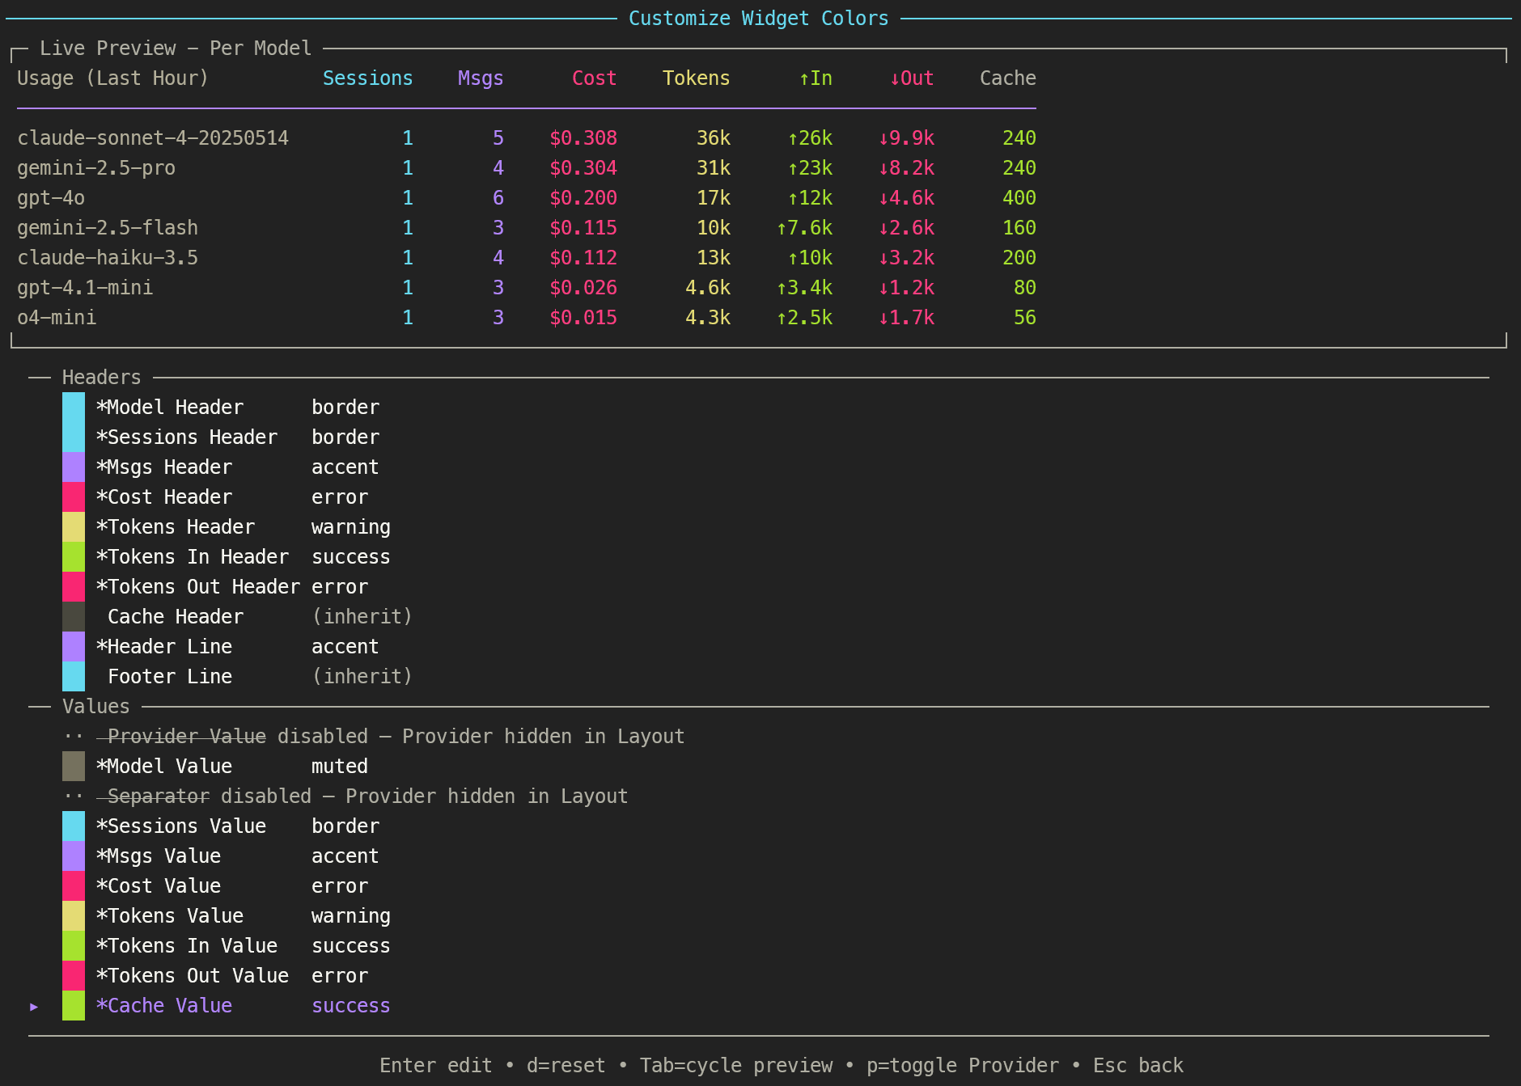Click the ↑In column header
Screen dimensions: 1521x1086
[x=816, y=78]
